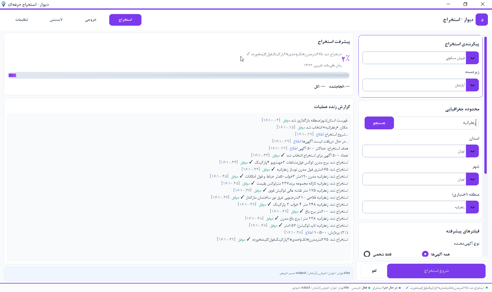The height and width of the screenshot is (292, 492).
Task: Click log row «زعفرانیه ثاراله مجموعه برند۲۲۷»
Action: click(x=285, y=183)
